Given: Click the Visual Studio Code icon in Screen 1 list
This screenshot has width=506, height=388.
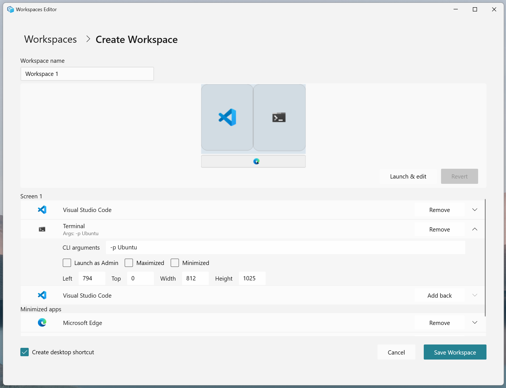Looking at the screenshot, I should click(x=42, y=210).
